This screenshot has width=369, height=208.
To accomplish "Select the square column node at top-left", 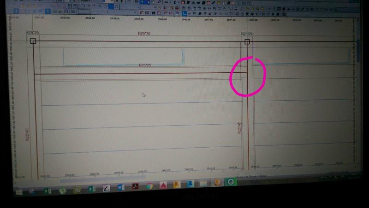I will coord(33,41).
